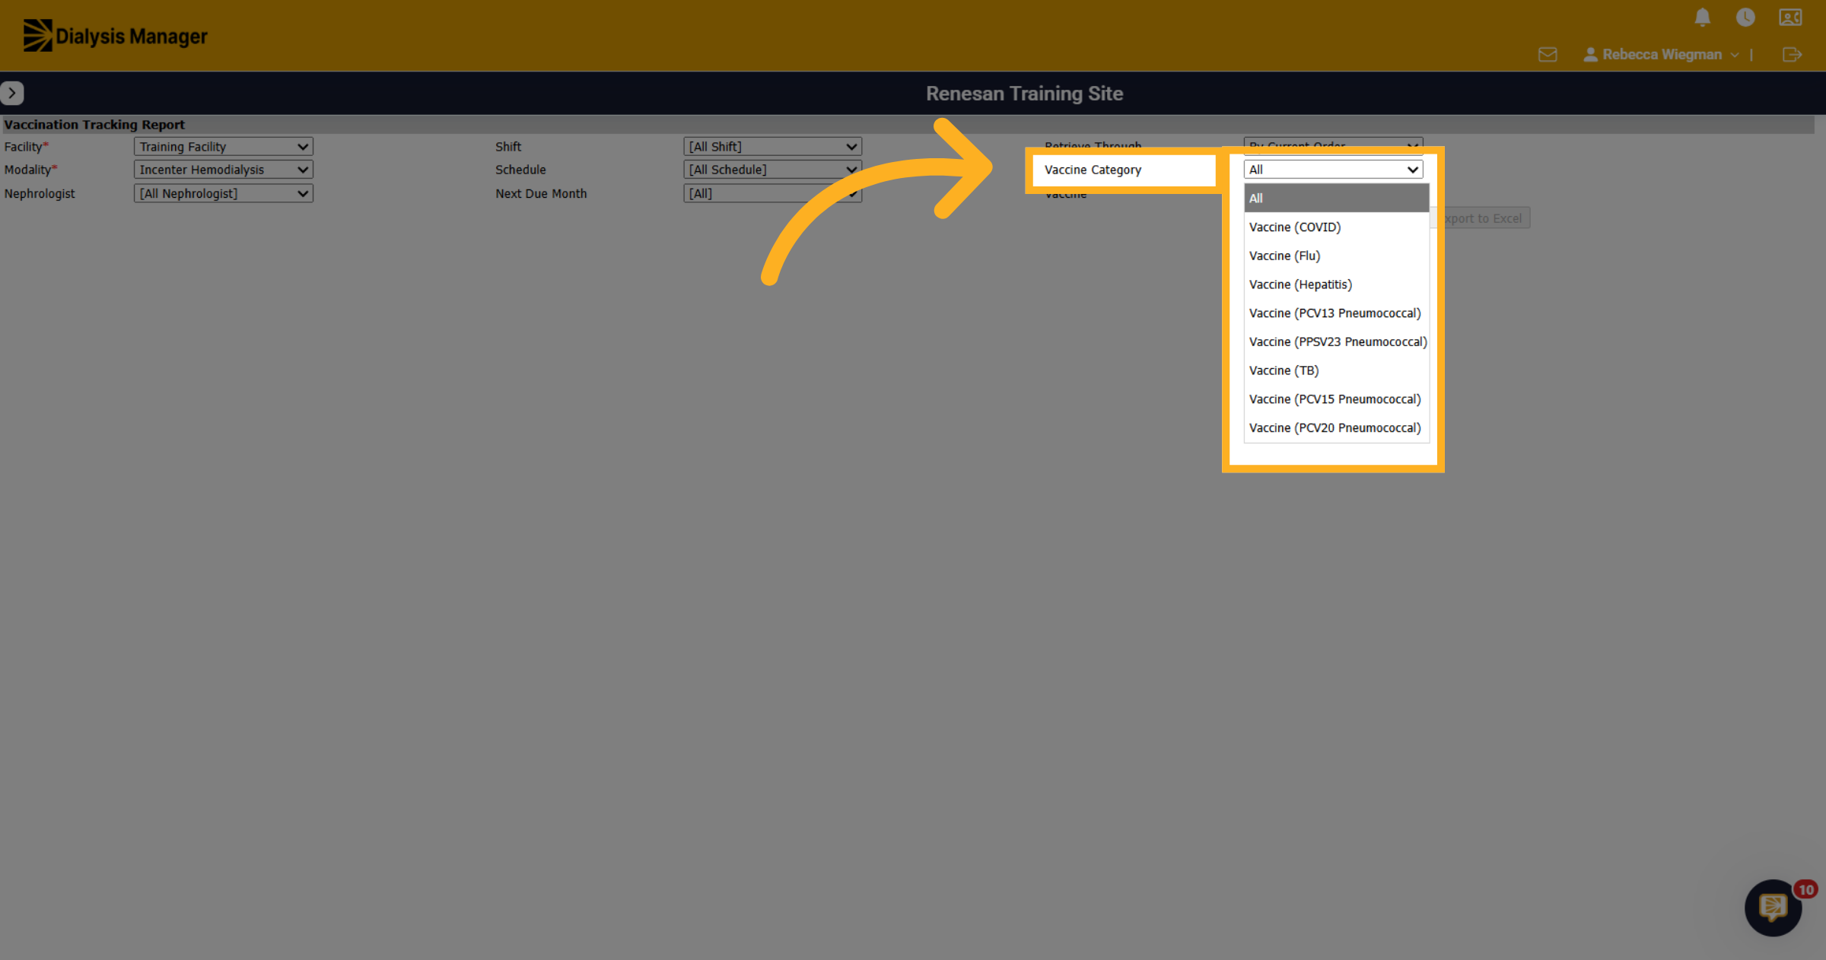Choose Vaccine (PCV13 Pneumococcal)
The width and height of the screenshot is (1826, 960).
click(1336, 313)
